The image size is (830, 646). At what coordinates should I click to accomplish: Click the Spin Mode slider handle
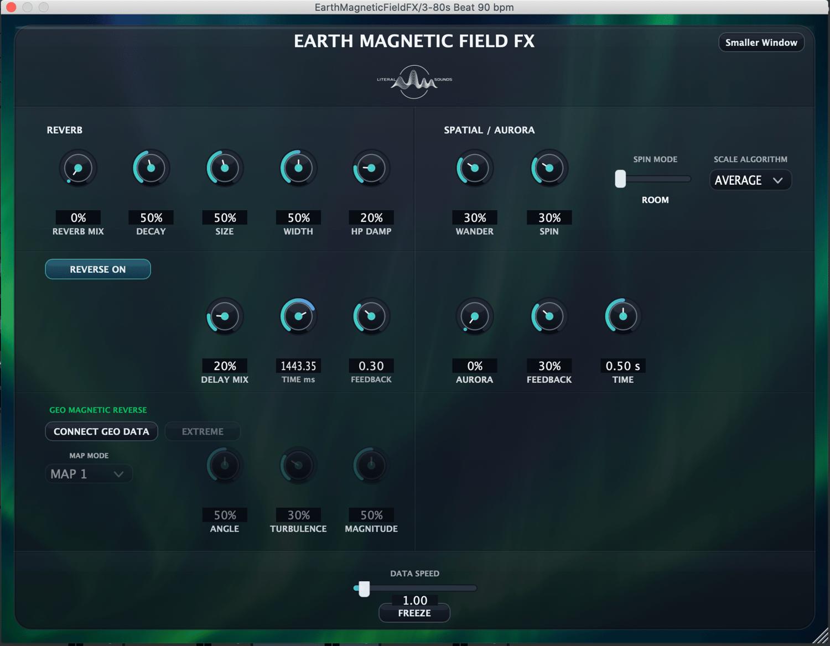[x=620, y=179]
